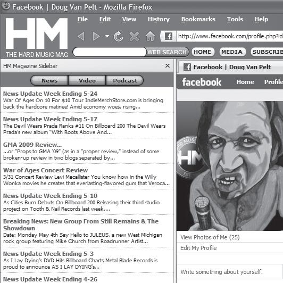
Task: Select the Facebook | Doug Van Pelt browser tab
Action: [x=231, y=67]
